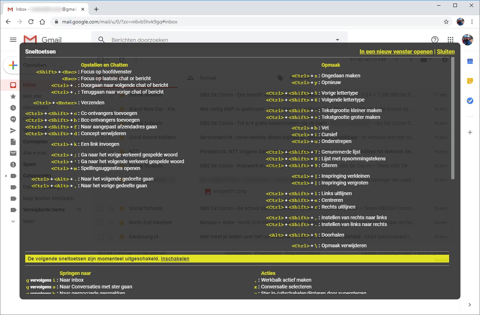
Task: Click the 'Sneltoetsen' overlay title
Action: (x=41, y=51)
